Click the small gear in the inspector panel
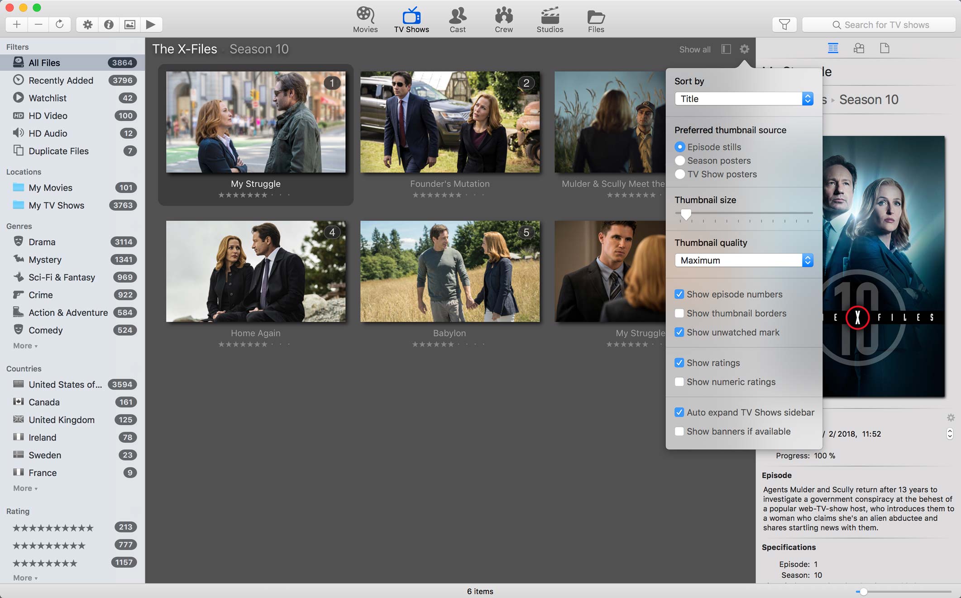The image size is (961, 598). [951, 418]
